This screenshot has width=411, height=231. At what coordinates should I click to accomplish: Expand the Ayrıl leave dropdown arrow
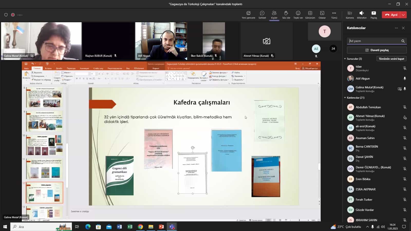coord(404,15)
